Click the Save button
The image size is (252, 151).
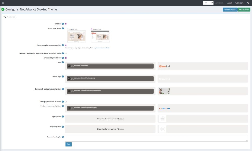click(x=68, y=144)
